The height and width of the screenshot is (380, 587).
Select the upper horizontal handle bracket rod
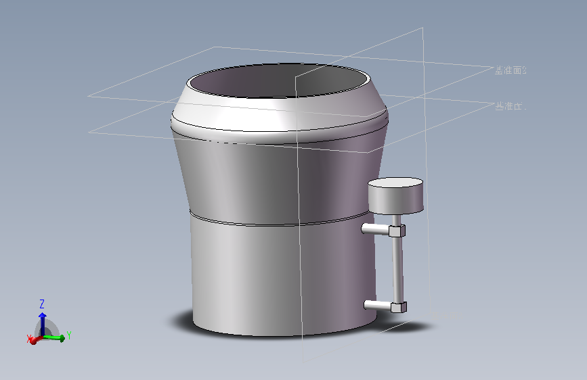(375, 229)
